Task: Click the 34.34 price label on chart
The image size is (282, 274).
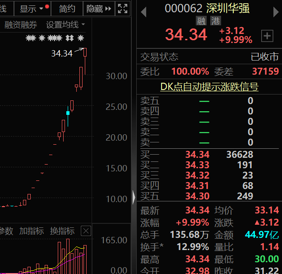Action: 62,53
